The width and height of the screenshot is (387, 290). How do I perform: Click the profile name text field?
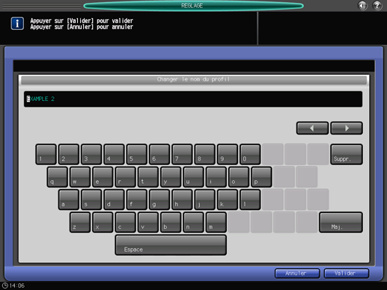[193, 99]
